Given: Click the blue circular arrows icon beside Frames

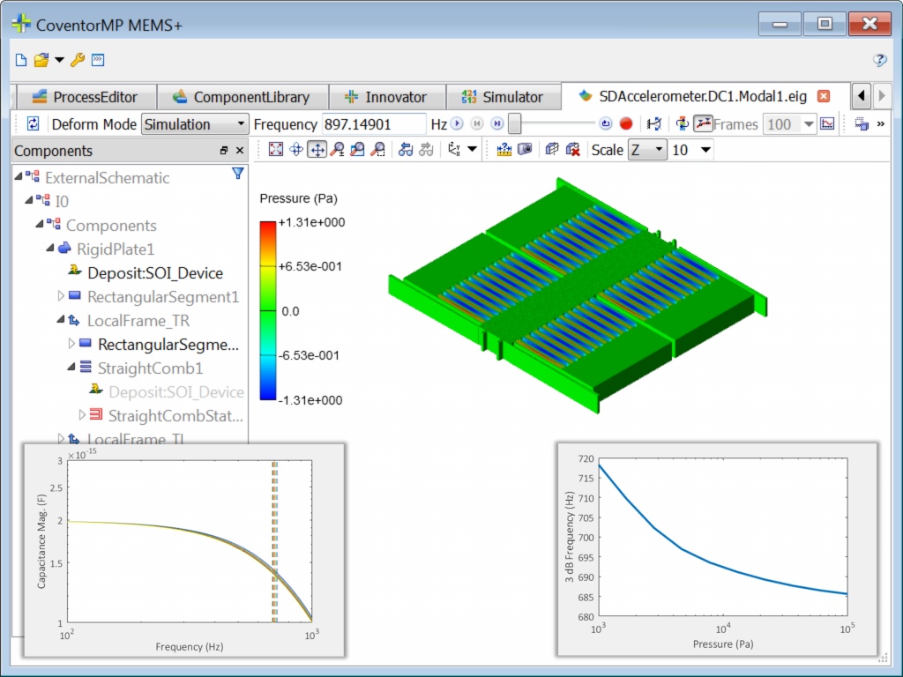Looking at the screenshot, I should click(682, 123).
